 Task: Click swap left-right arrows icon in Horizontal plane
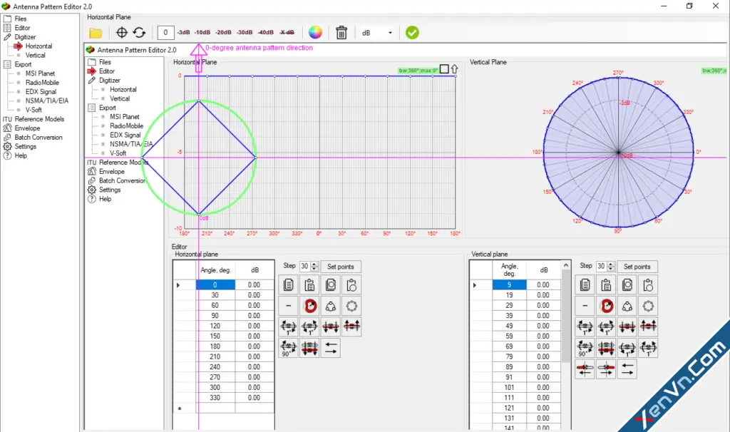(x=331, y=348)
